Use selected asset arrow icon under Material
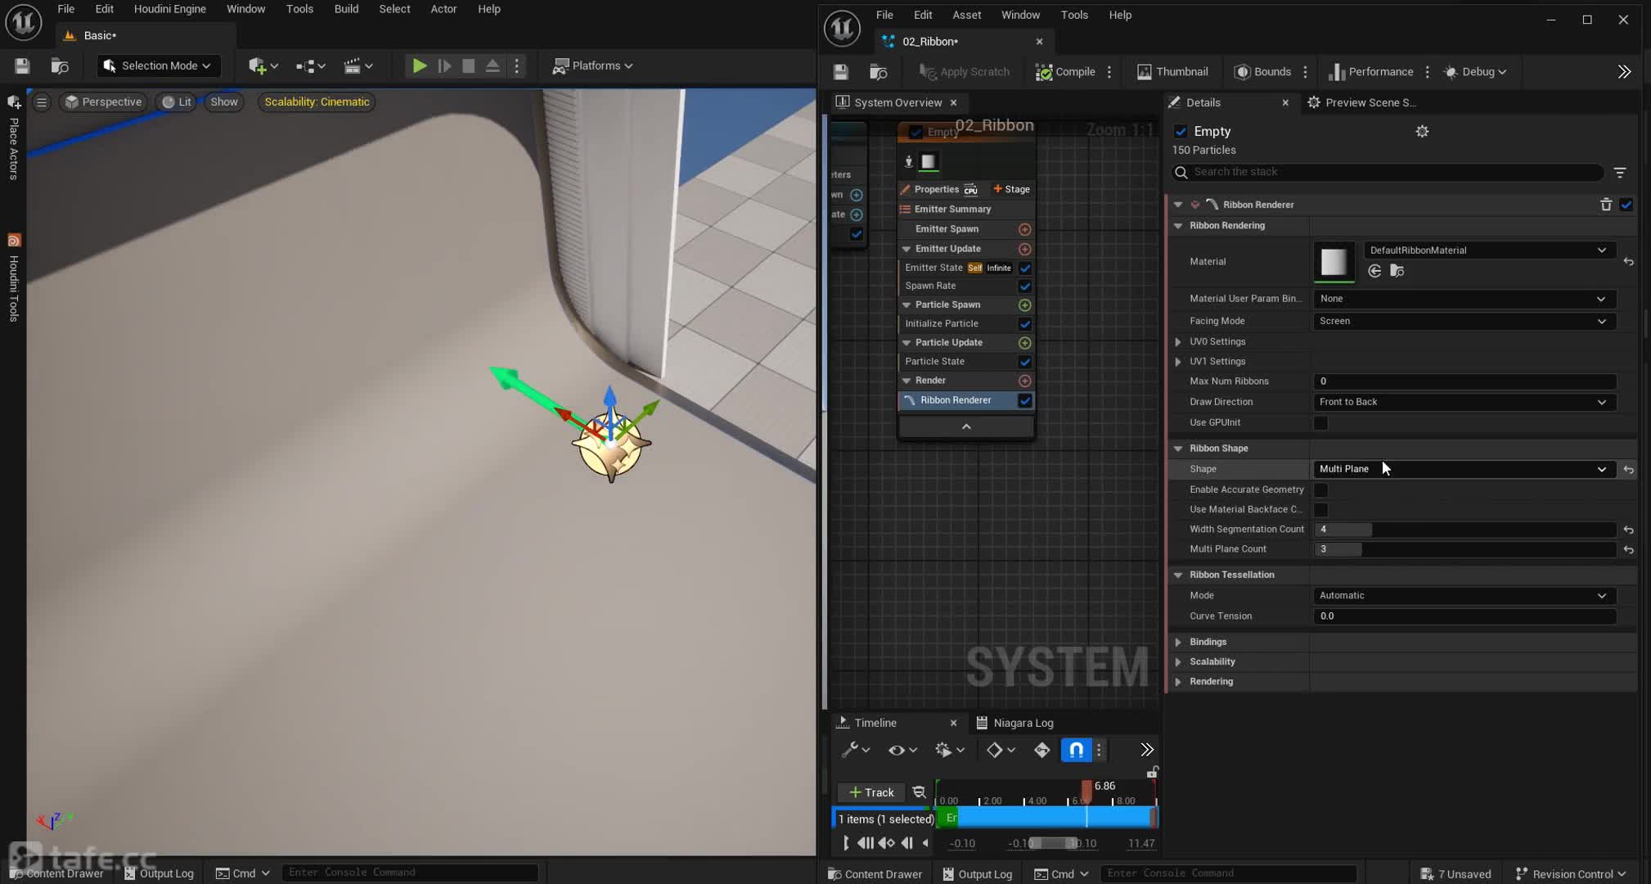This screenshot has width=1651, height=884. [1374, 272]
